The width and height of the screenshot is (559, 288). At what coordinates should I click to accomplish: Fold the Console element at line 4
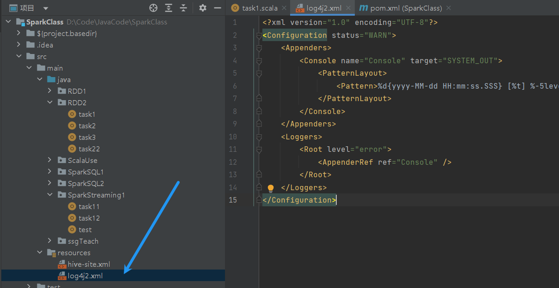tap(259, 61)
